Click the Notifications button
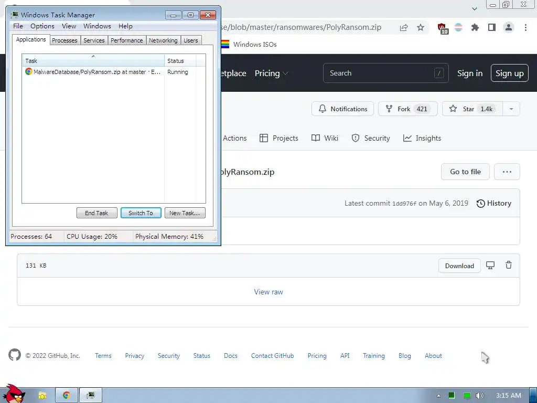Viewport: 537px width, 403px height. [342, 109]
